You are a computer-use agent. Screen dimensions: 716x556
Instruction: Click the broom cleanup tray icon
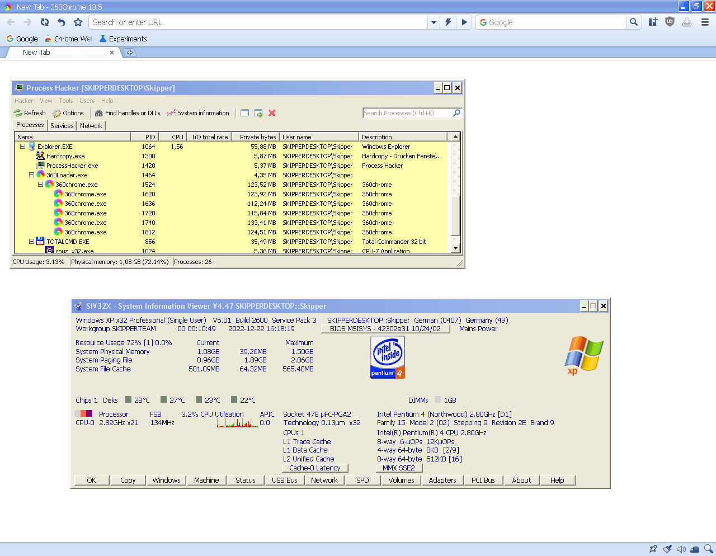point(667,549)
